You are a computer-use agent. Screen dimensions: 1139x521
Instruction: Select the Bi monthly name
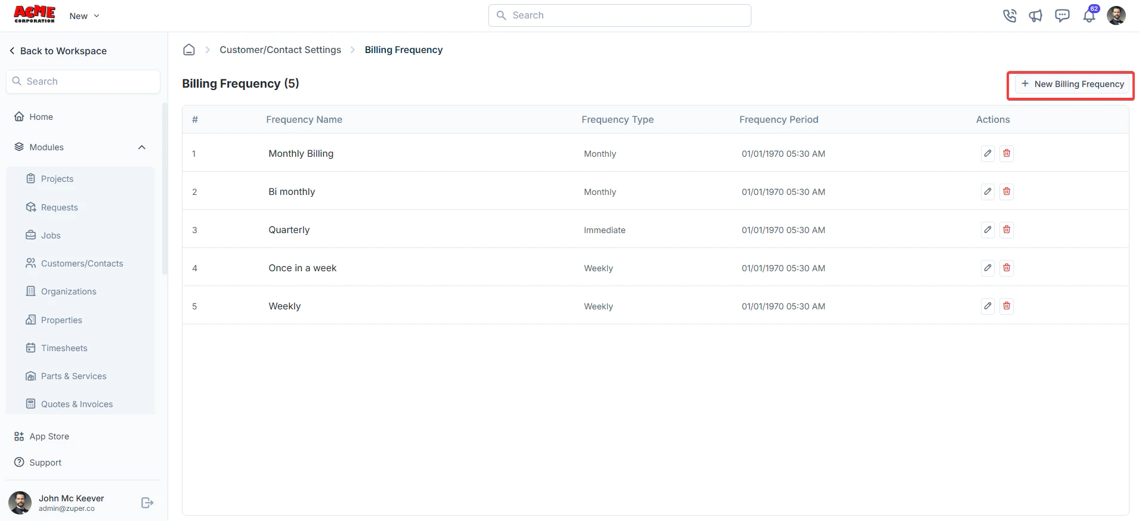point(292,191)
